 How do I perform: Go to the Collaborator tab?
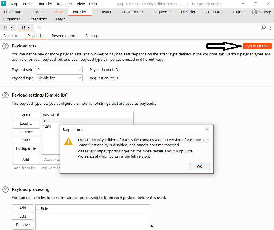(133, 12)
